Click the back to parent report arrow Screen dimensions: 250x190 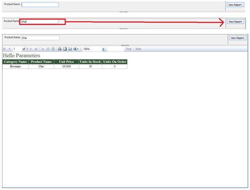(x=43, y=49)
